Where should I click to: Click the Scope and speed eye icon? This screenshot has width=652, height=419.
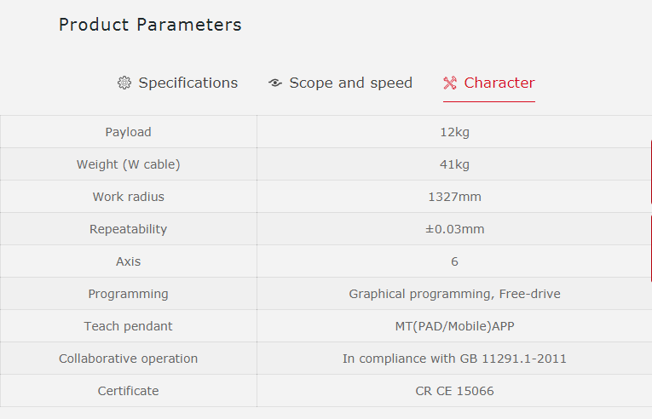tap(274, 83)
